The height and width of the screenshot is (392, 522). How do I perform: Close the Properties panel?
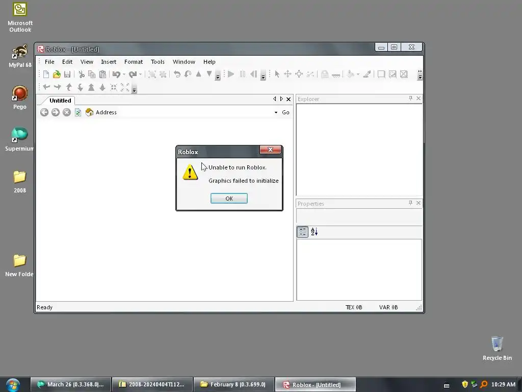click(x=419, y=203)
